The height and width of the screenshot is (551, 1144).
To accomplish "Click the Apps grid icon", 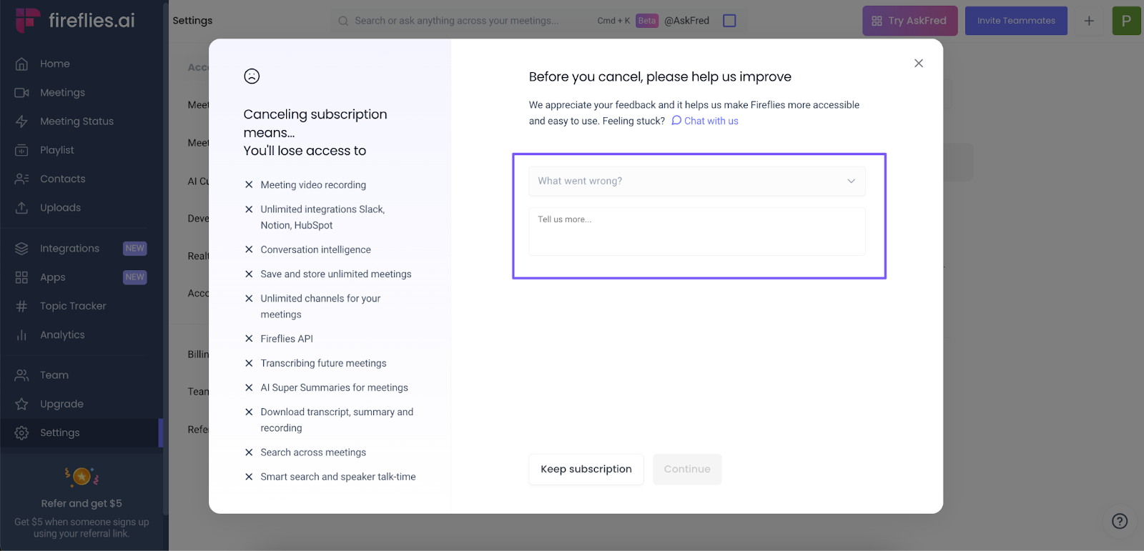I will tap(21, 277).
